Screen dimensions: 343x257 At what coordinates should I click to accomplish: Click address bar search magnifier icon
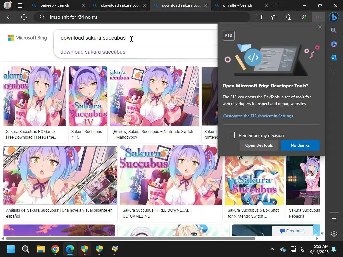point(42,17)
